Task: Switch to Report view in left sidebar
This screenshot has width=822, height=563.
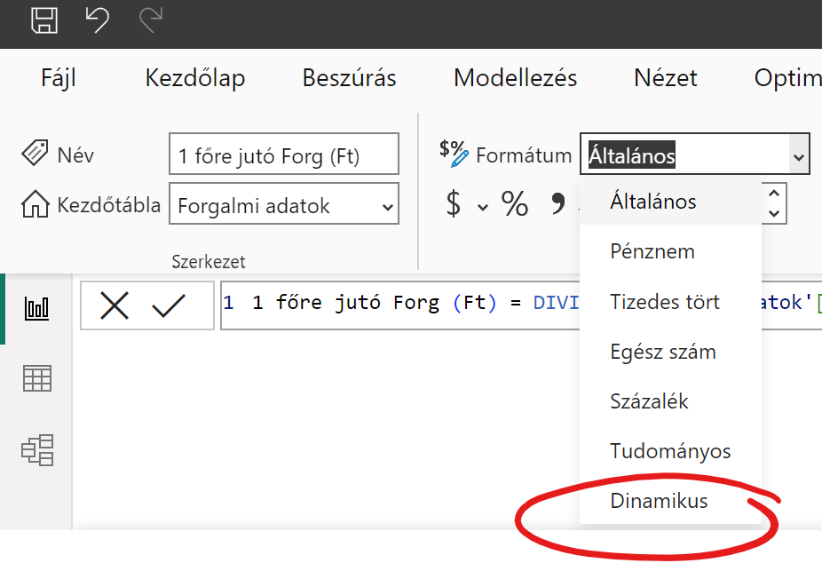Action: (x=37, y=308)
